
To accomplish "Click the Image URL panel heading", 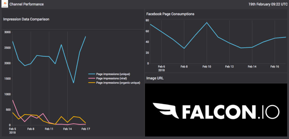I will (x=155, y=78).
